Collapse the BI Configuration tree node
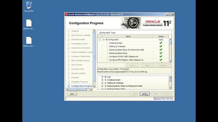The height and width of the screenshot is (122, 218). click(x=104, y=40)
